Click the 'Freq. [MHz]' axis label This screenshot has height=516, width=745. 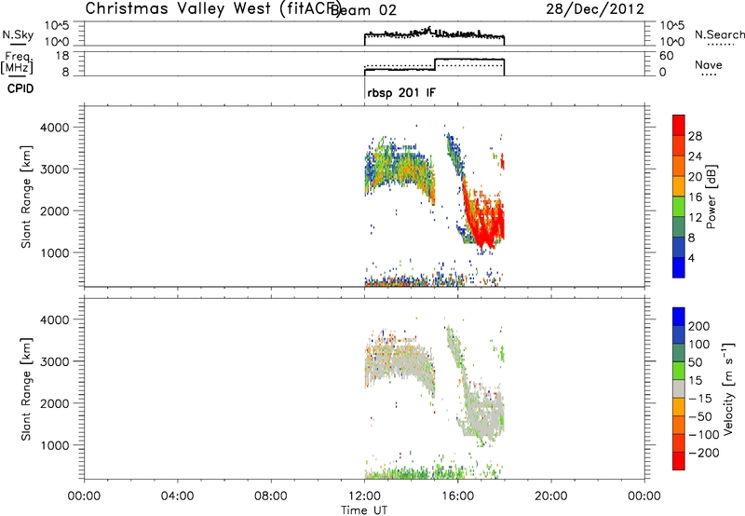pos(18,63)
